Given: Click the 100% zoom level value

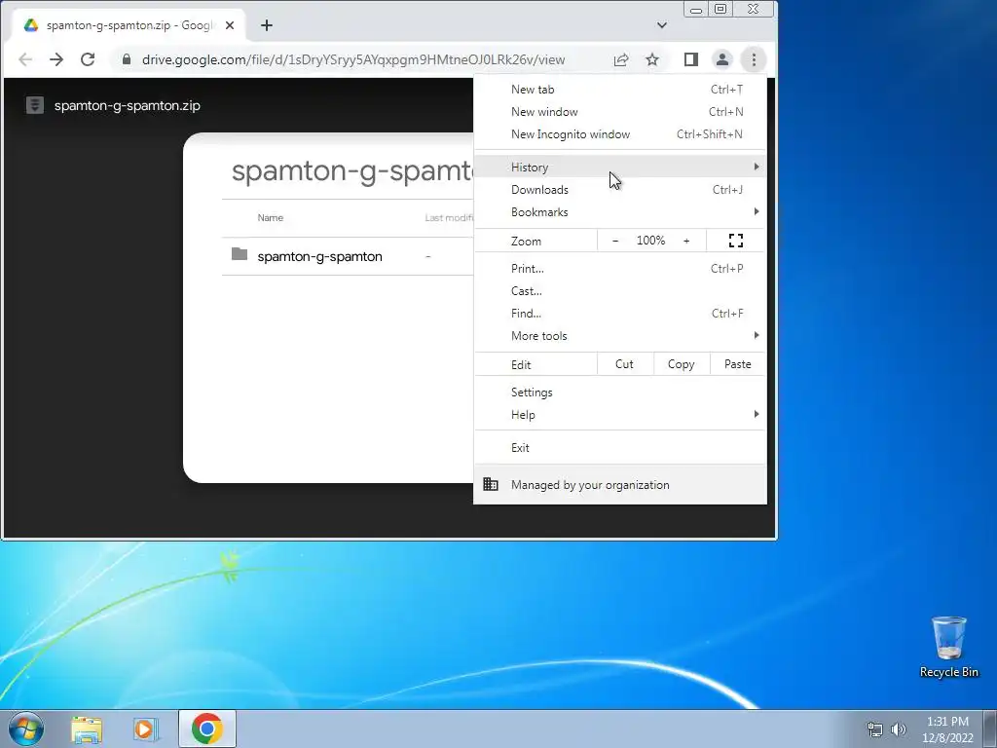Looking at the screenshot, I should click(x=650, y=241).
